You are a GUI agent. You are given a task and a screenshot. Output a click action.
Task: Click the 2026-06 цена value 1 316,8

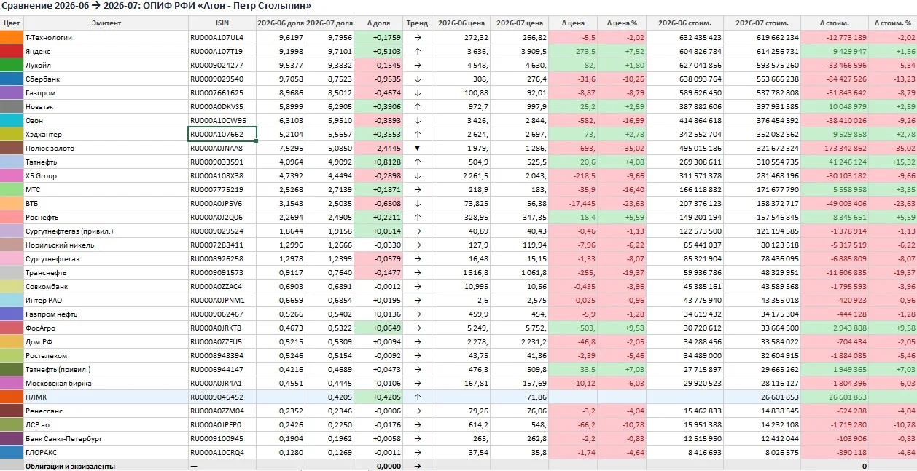[461, 272]
